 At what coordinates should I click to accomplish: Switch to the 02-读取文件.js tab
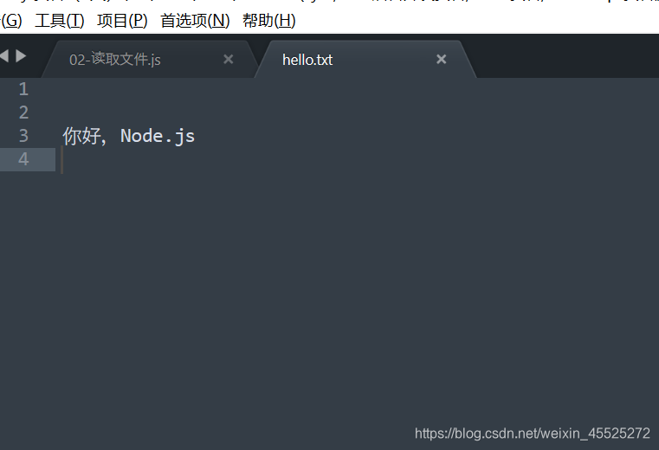(115, 60)
